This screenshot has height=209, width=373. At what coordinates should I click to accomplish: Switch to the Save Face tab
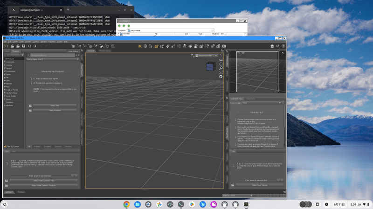tap(250, 99)
